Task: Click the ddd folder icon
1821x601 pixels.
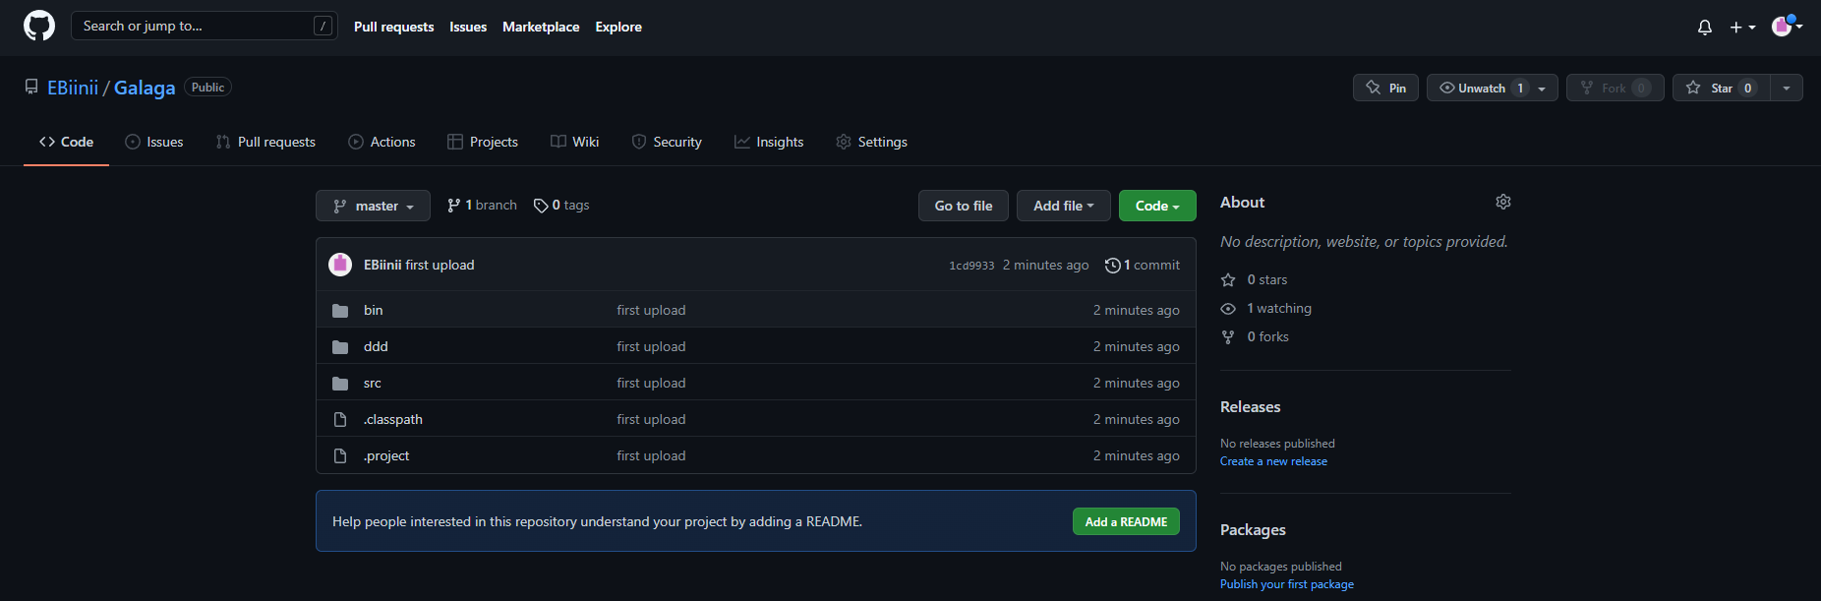Action: (x=340, y=346)
